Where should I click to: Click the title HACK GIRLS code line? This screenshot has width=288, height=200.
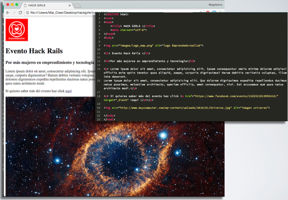click(133, 26)
